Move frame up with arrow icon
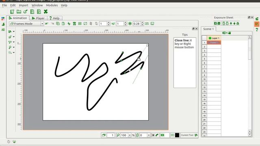The image size is (260, 146). point(231,24)
